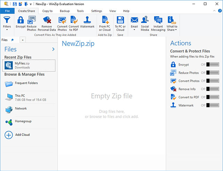Switch to the View tab
Image resolution: width=223 pixels, height=171 pixels.
(113, 11)
